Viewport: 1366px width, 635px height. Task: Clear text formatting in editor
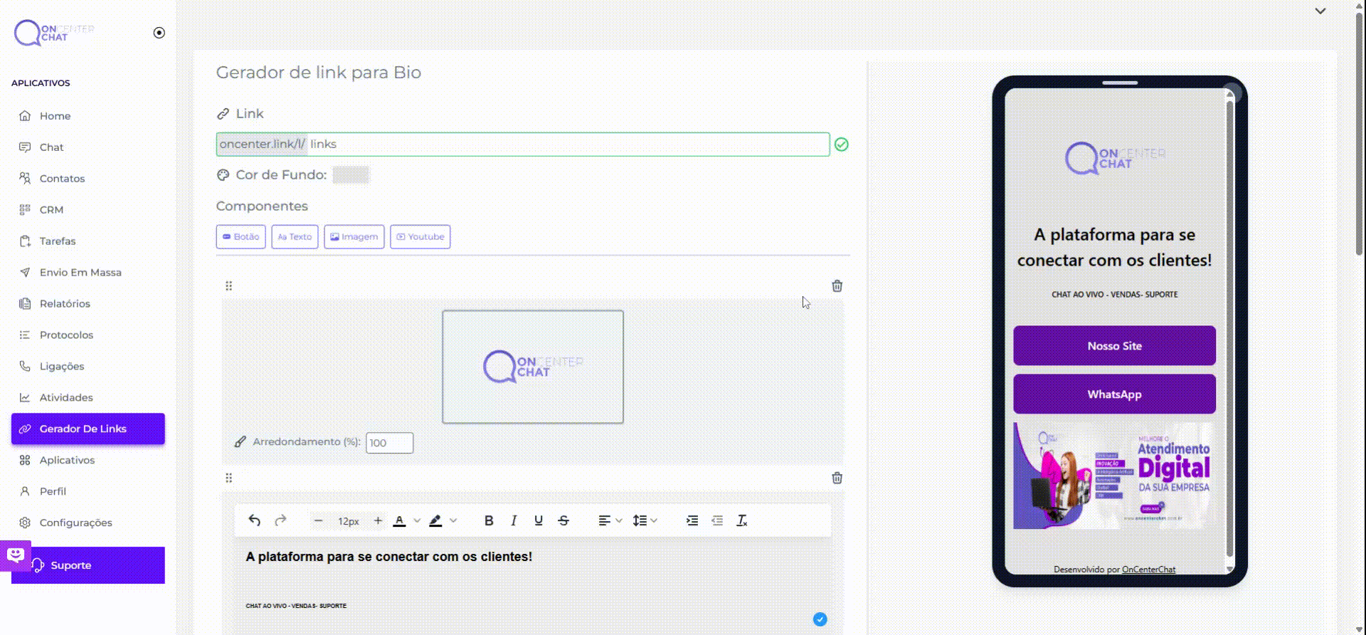point(741,520)
